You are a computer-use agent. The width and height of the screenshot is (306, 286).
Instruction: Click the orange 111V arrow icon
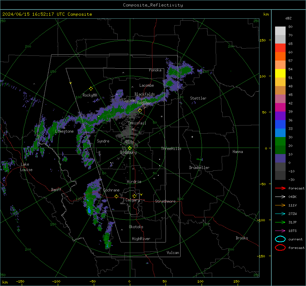pos(280,205)
